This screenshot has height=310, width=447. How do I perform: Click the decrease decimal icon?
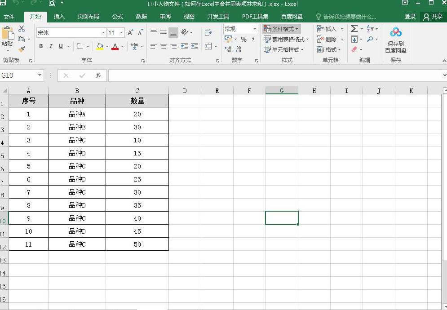pyautogui.click(x=238, y=49)
